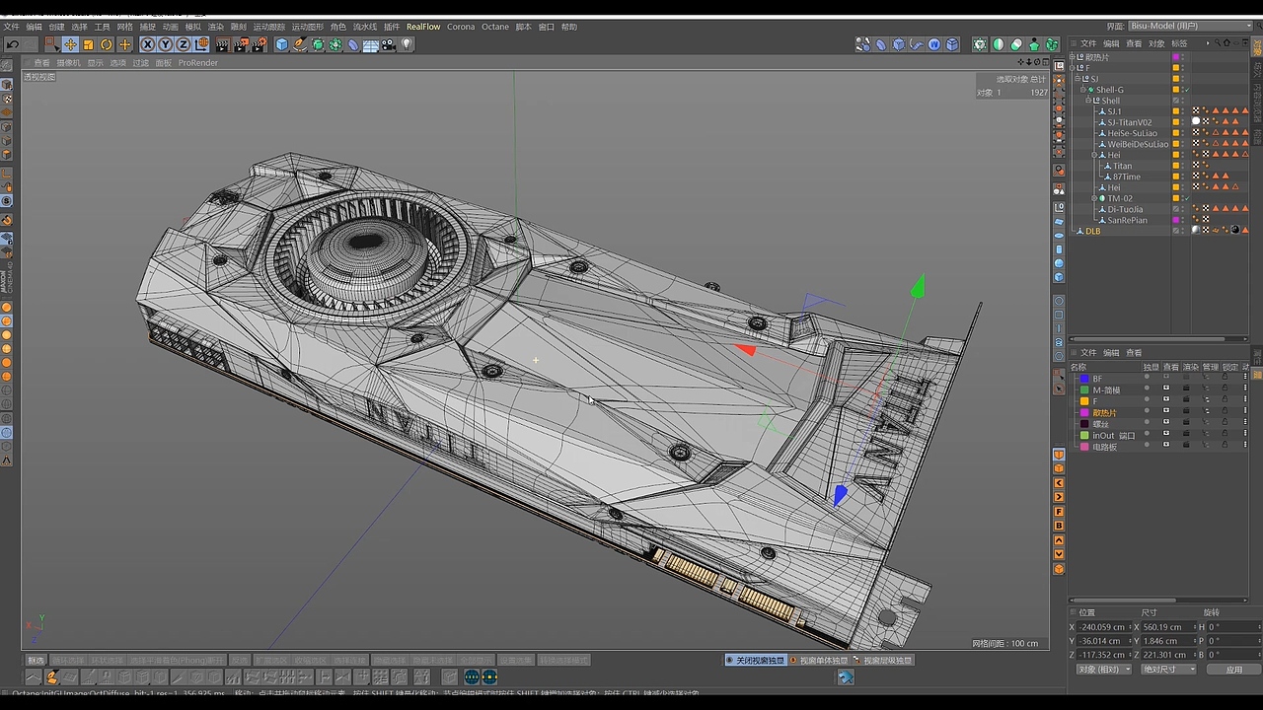Open the 摄像机 viewport menu
The width and height of the screenshot is (1263, 710).
(x=68, y=63)
